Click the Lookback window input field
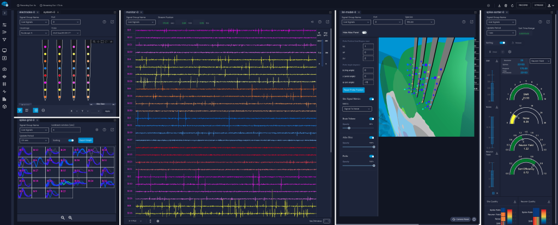The width and height of the screenshot is (558, 225). [x=66, y=130]
